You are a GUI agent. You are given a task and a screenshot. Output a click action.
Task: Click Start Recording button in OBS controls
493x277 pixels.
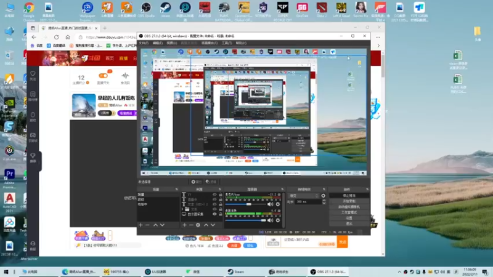point(349,201)
